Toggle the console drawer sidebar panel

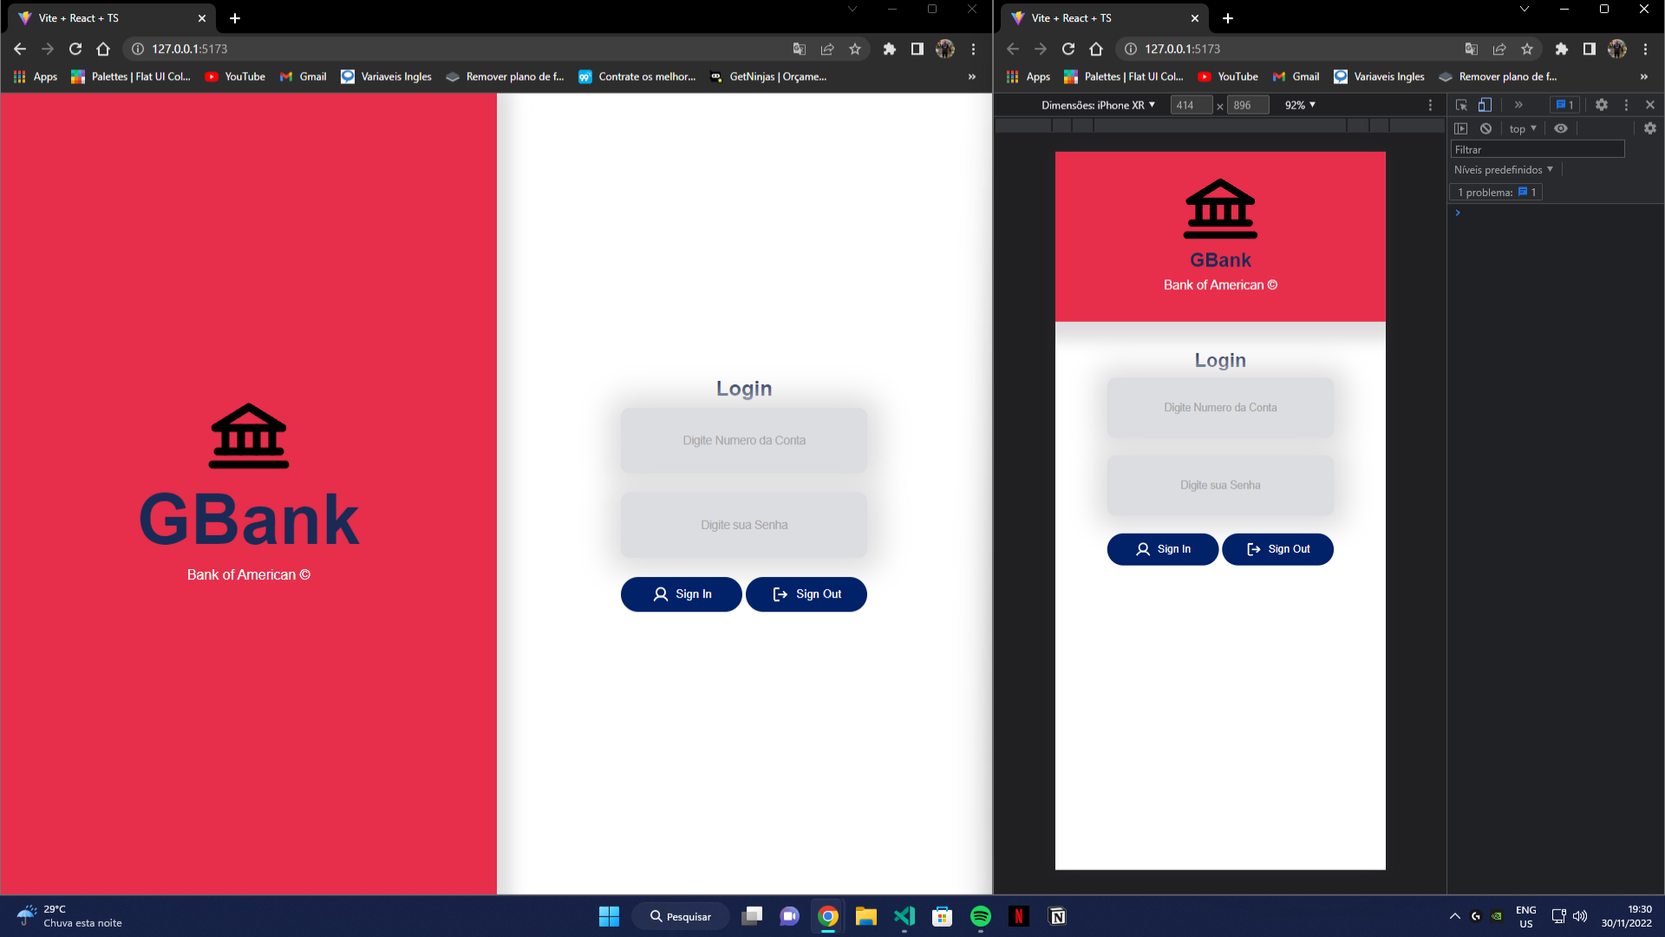(1462, 128)
